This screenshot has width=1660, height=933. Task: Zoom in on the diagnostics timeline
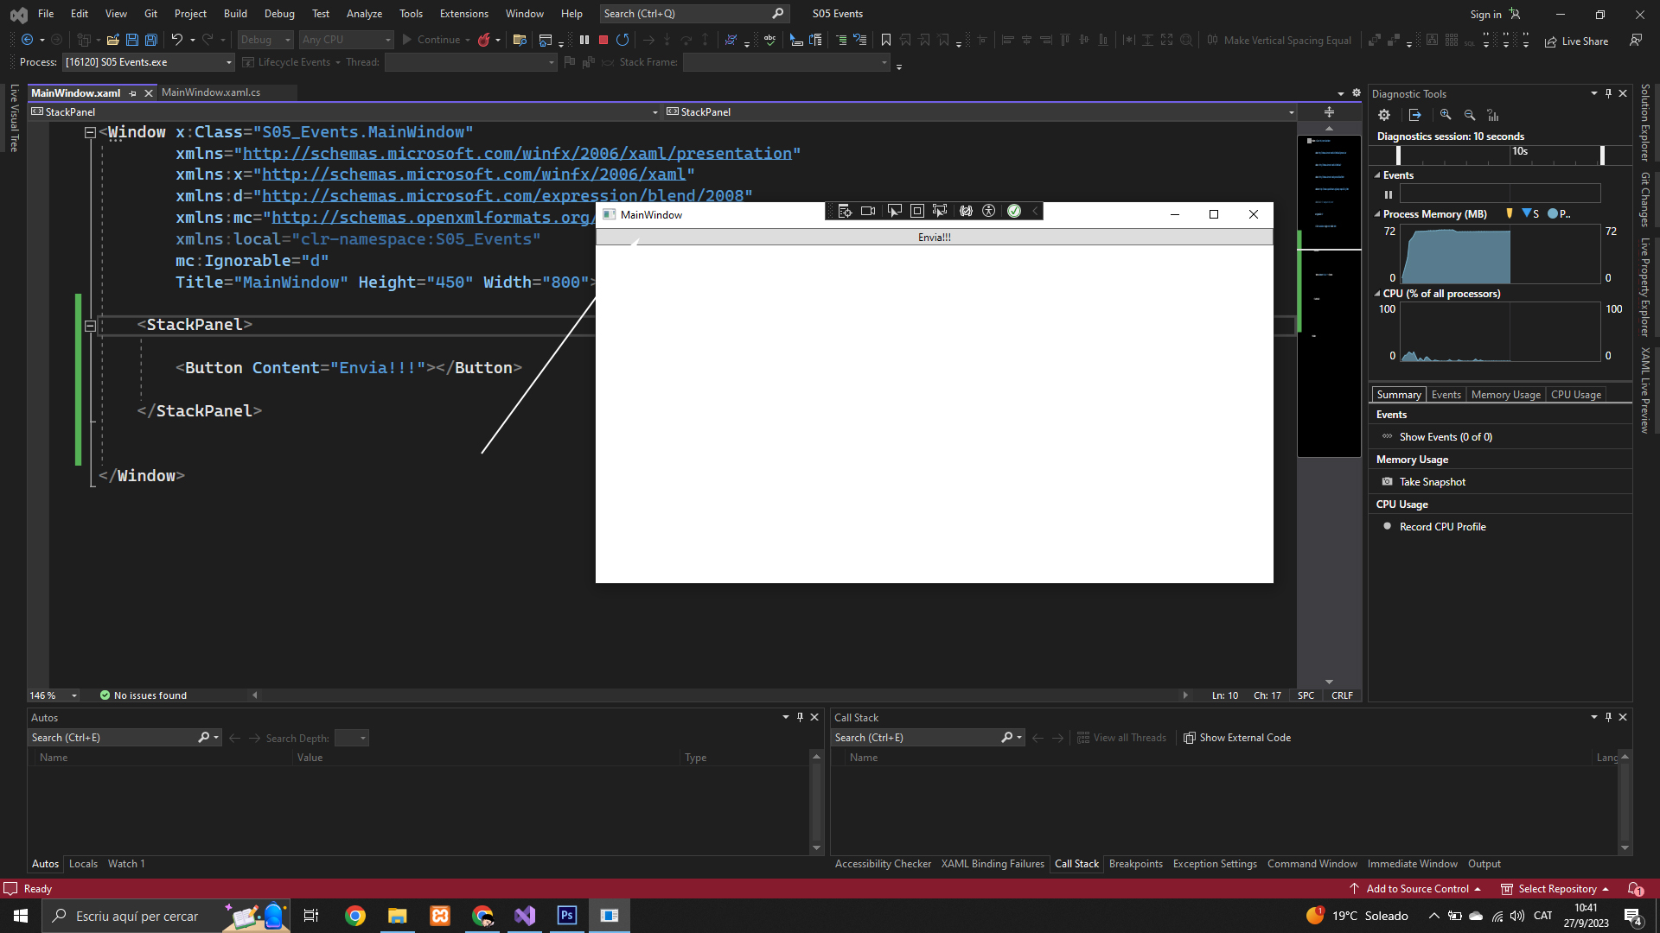click(1446, 115)
